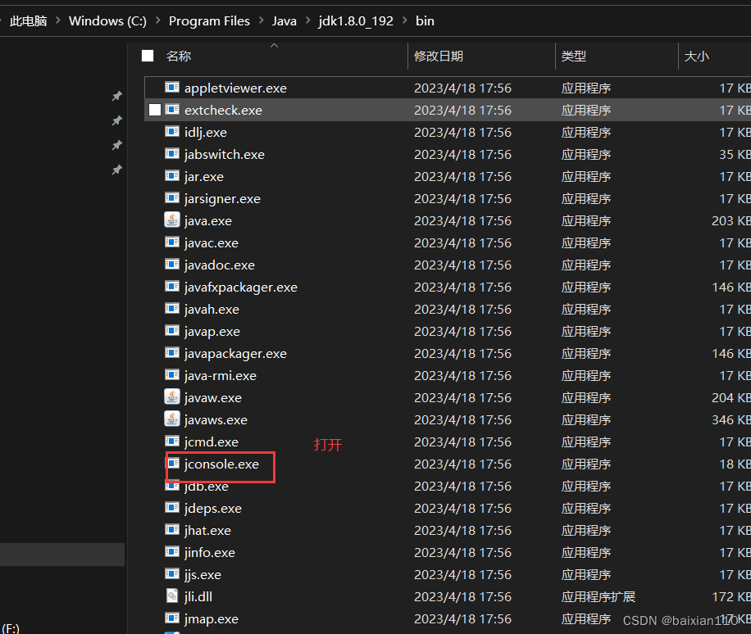The width and height of the screenshot is (751, 634).
Task: Sort by 大小 column header
Action: [696, 56]
